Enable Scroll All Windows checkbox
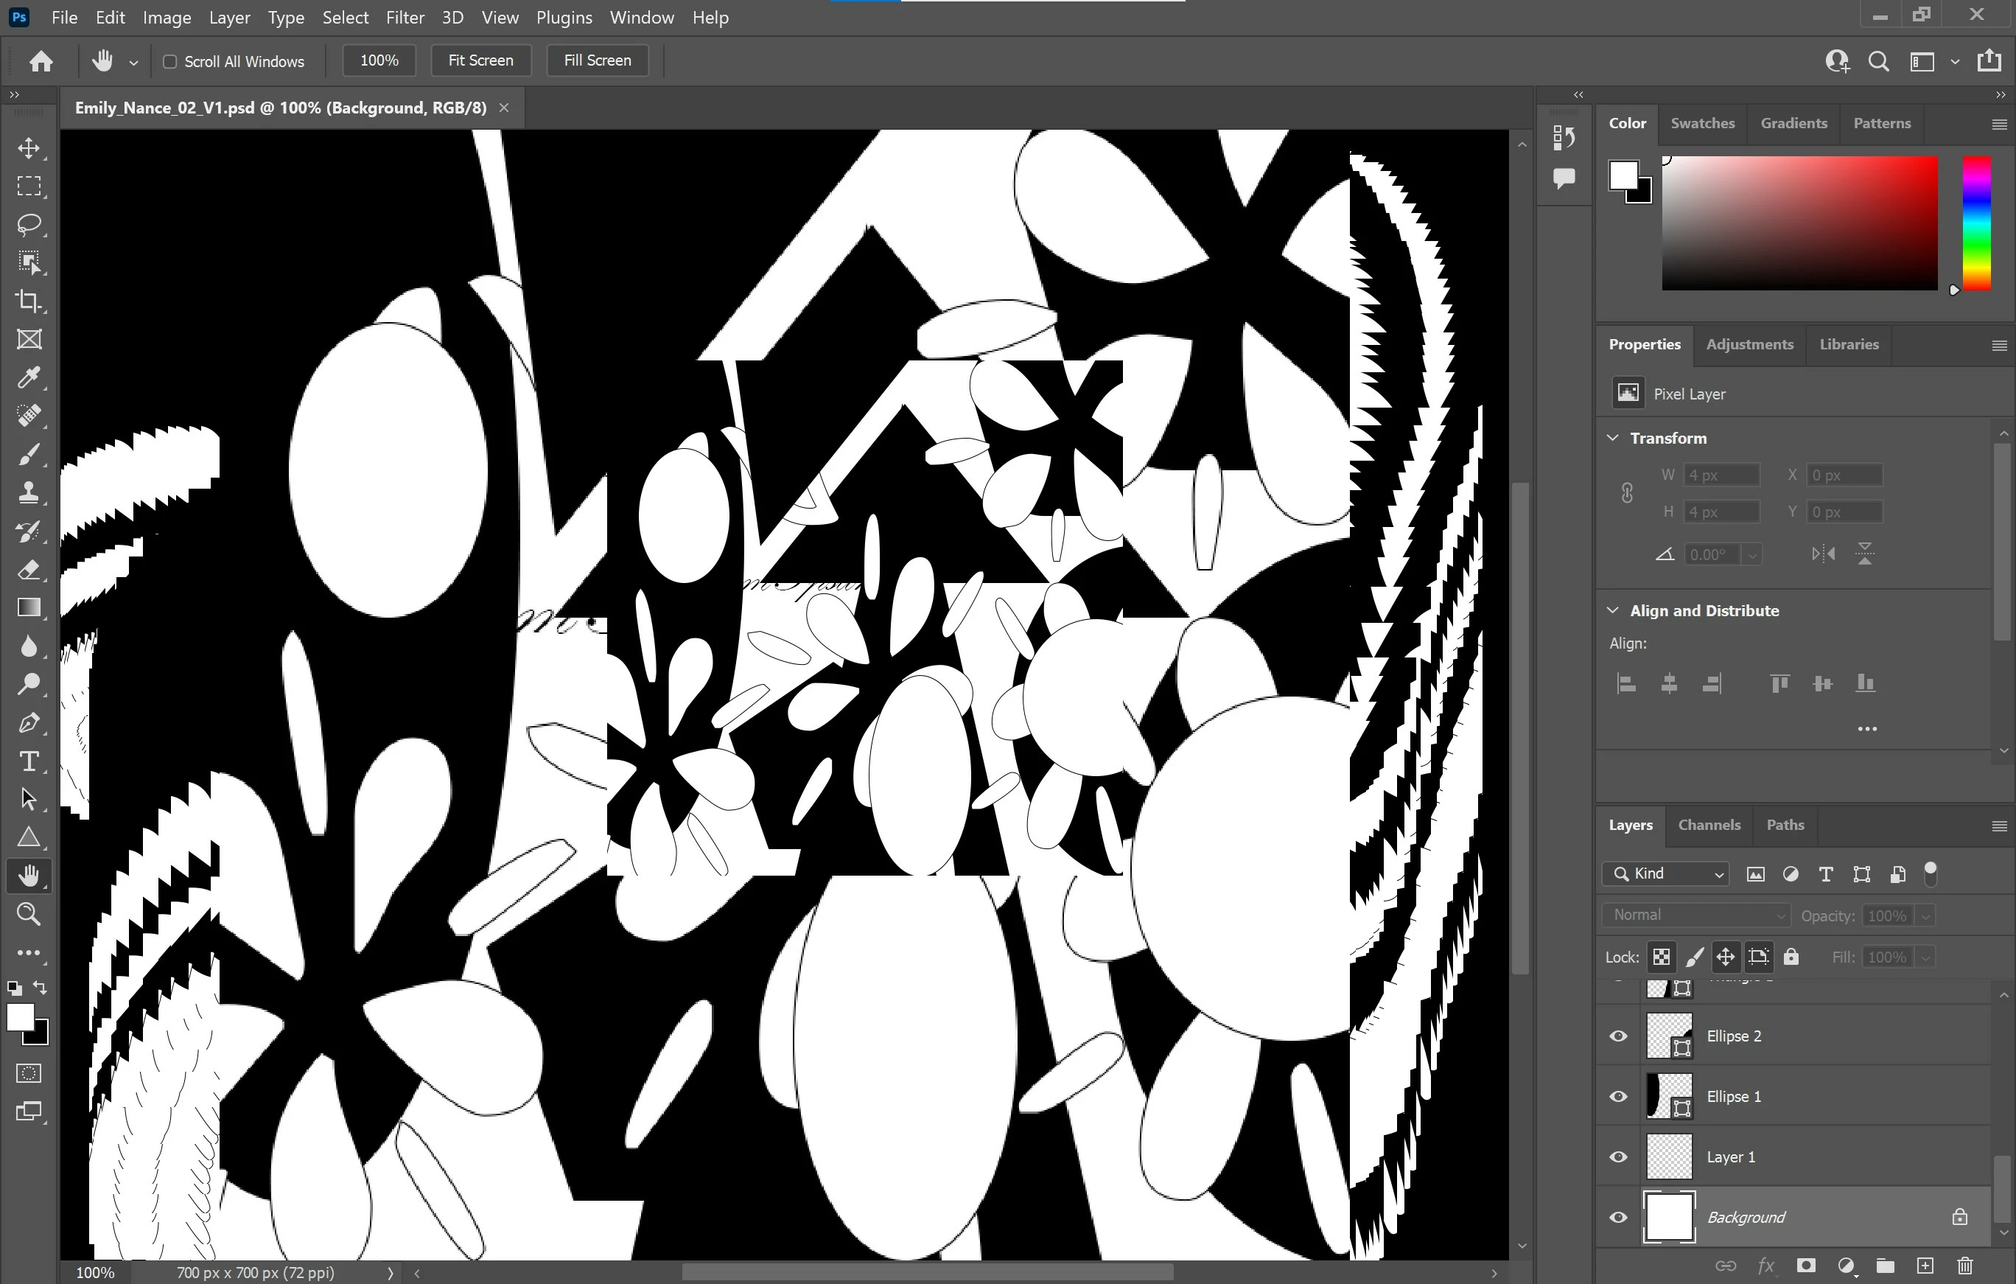Image resolution: width=2016 pixels, height=1284 pixels. (170, 61)
